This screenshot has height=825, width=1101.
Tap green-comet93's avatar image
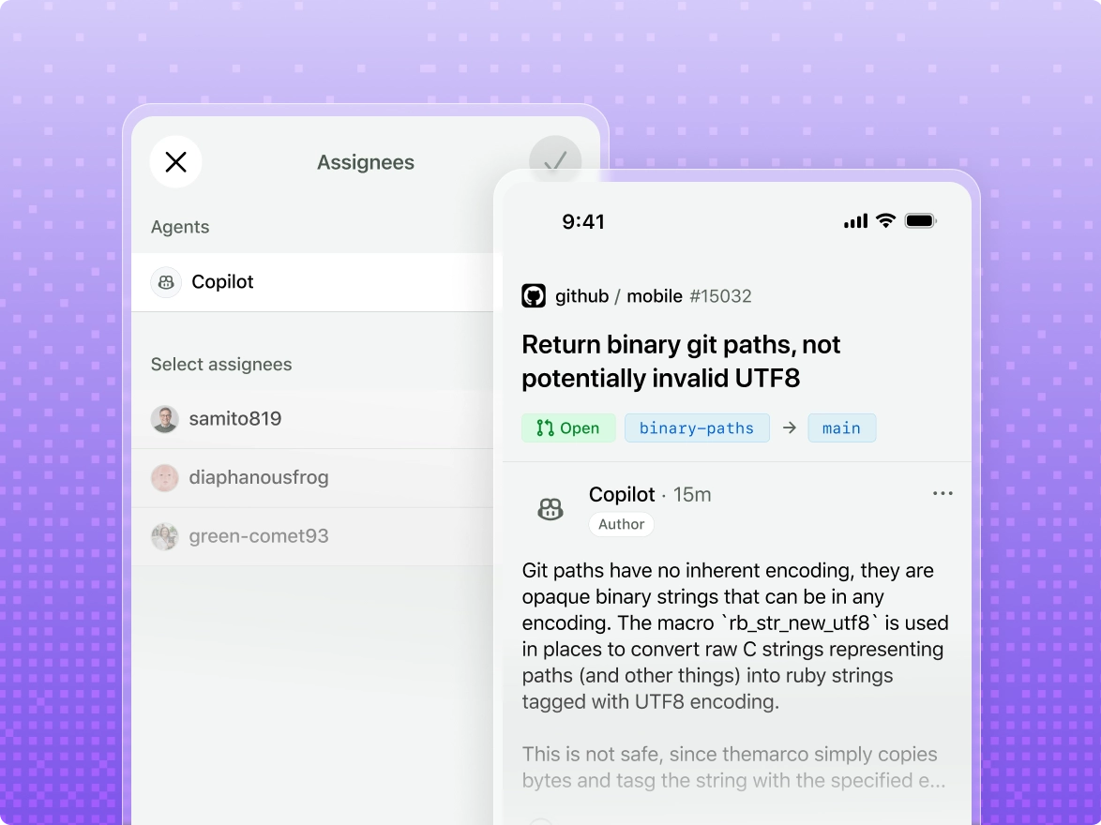point(165,535)
